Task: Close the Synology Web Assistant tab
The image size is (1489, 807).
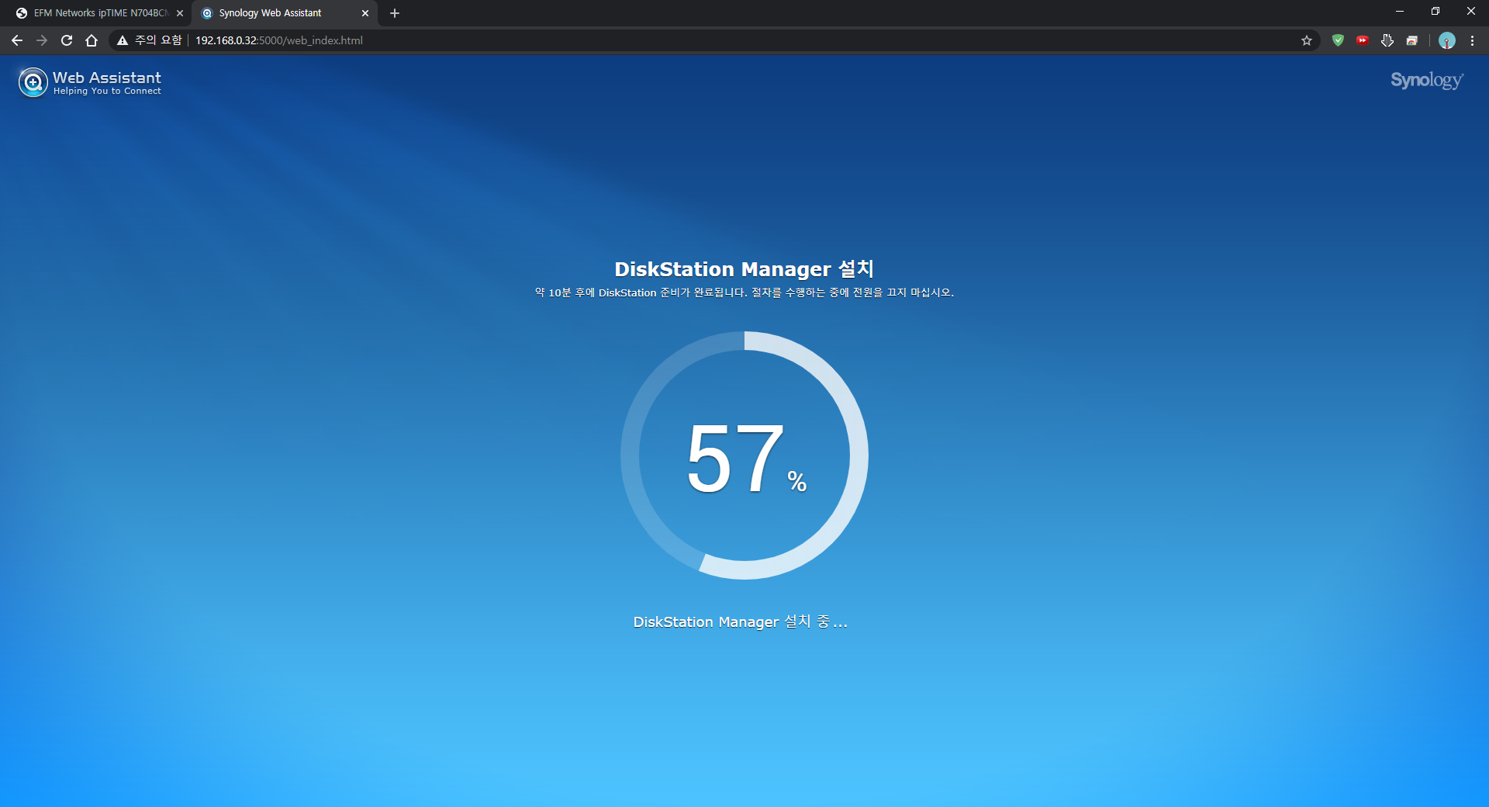Action: point(365,13)
